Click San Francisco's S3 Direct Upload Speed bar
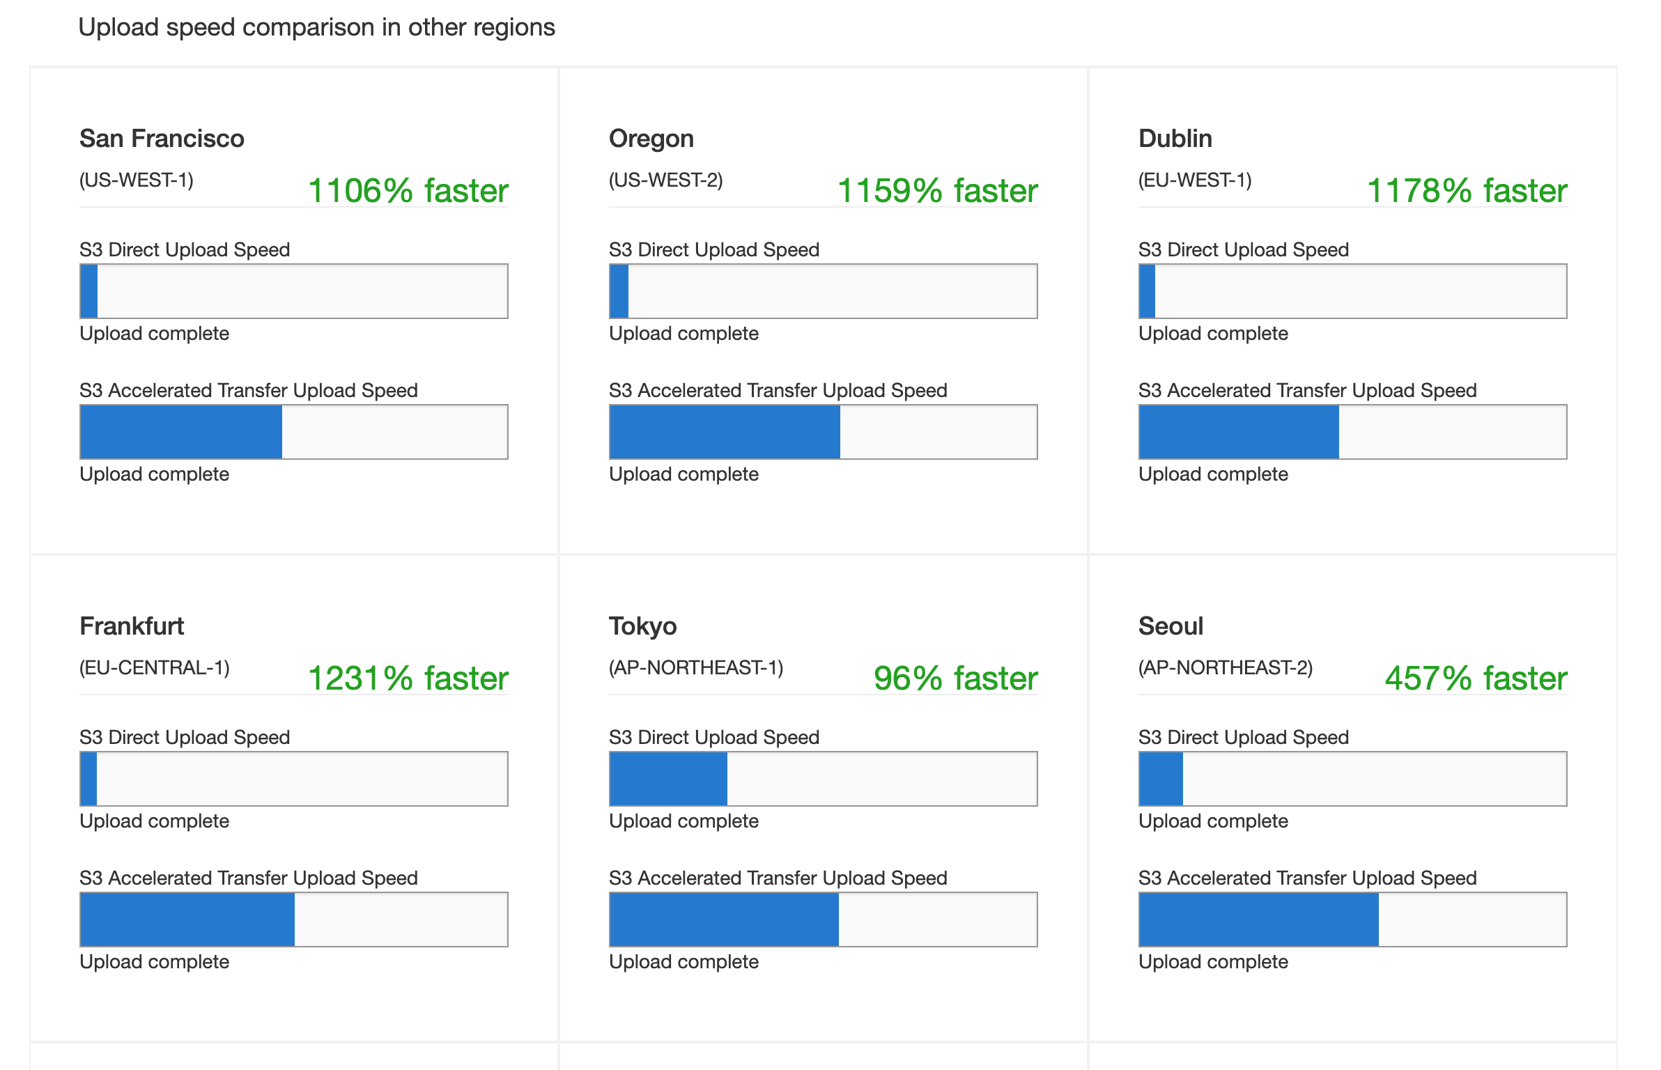 click(x=293, y=291)
